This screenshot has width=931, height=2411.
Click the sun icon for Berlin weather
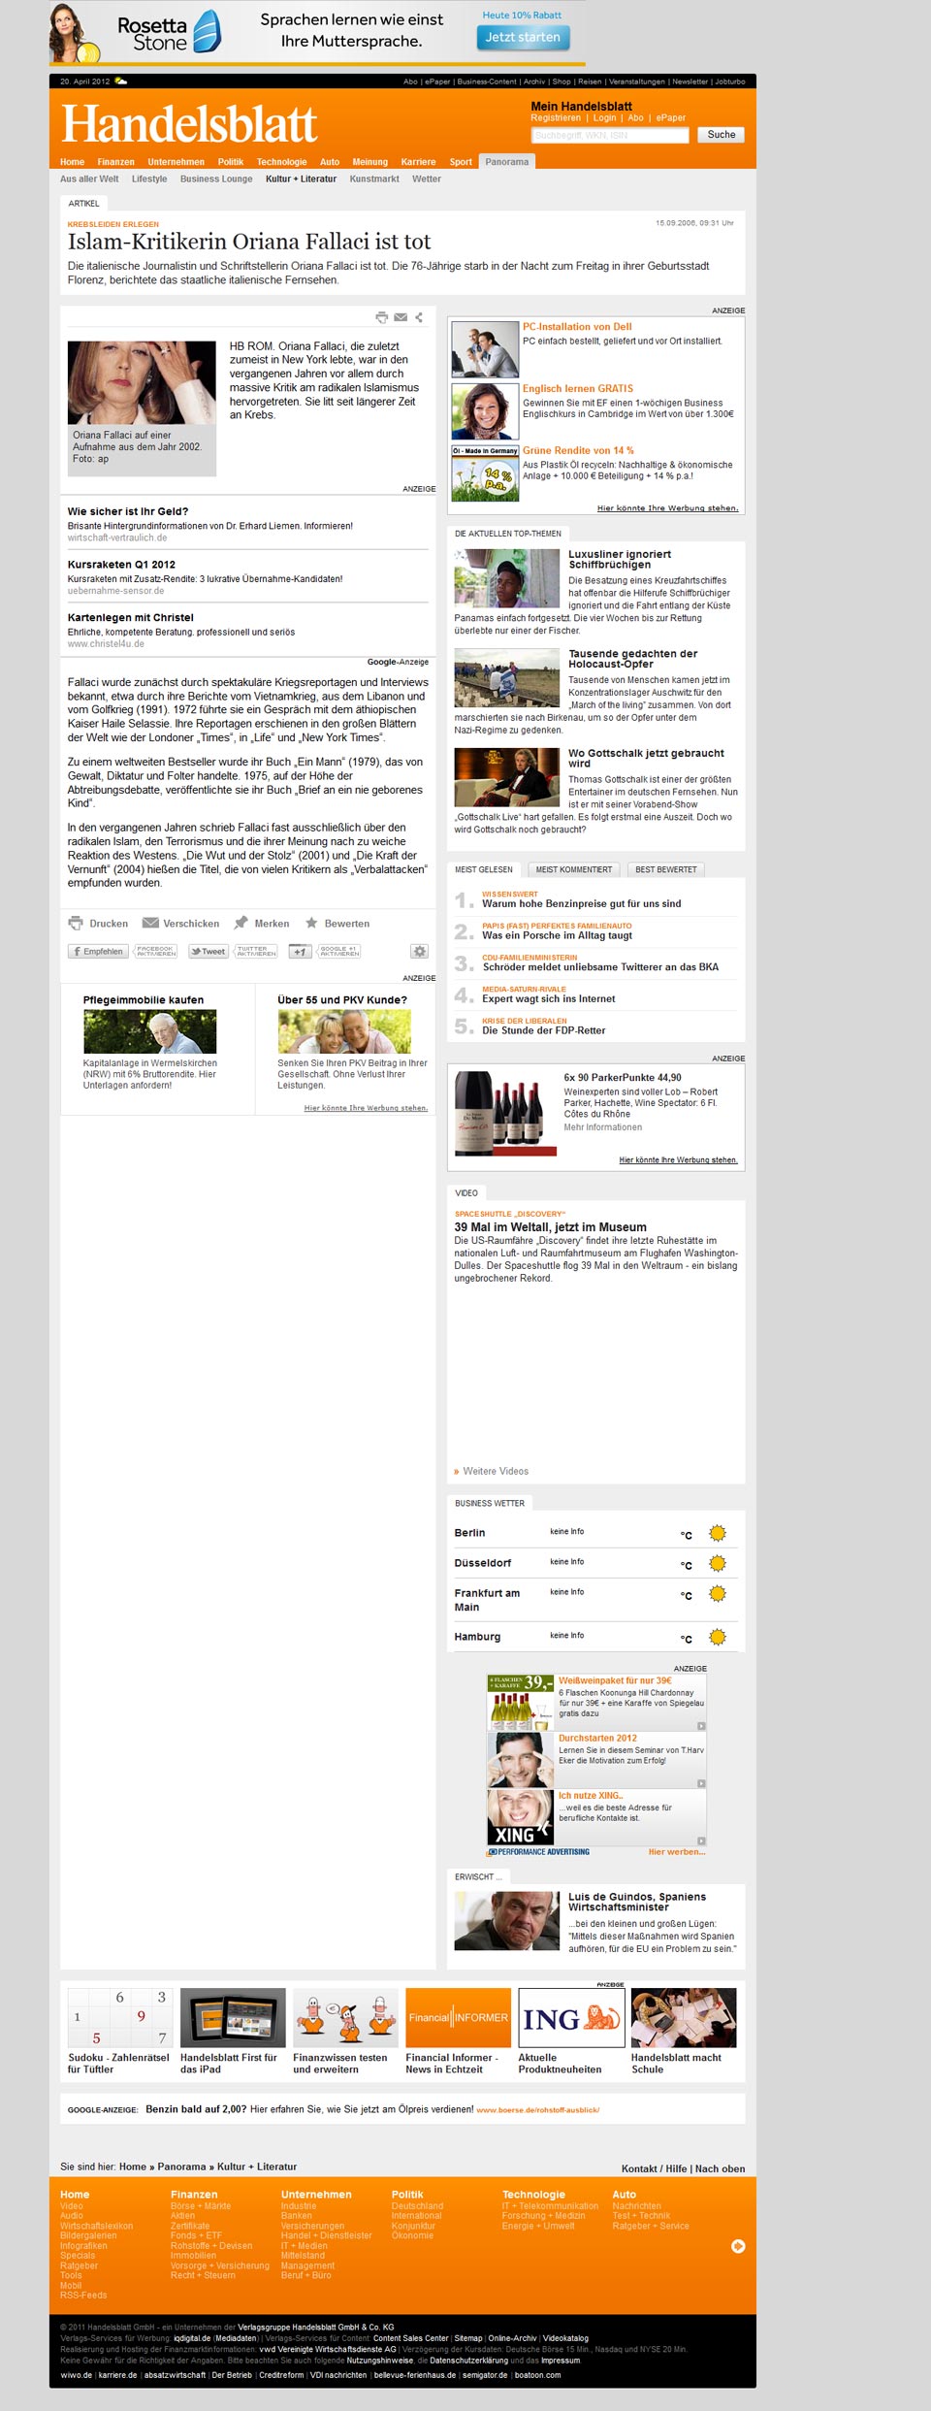(718, 1533)
